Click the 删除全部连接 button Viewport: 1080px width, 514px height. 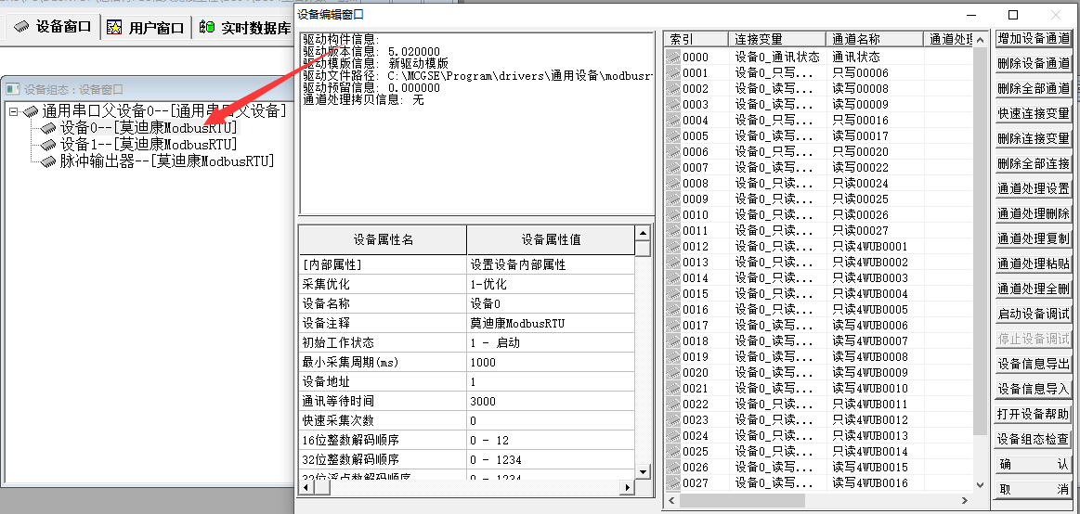coord(1034,164)
